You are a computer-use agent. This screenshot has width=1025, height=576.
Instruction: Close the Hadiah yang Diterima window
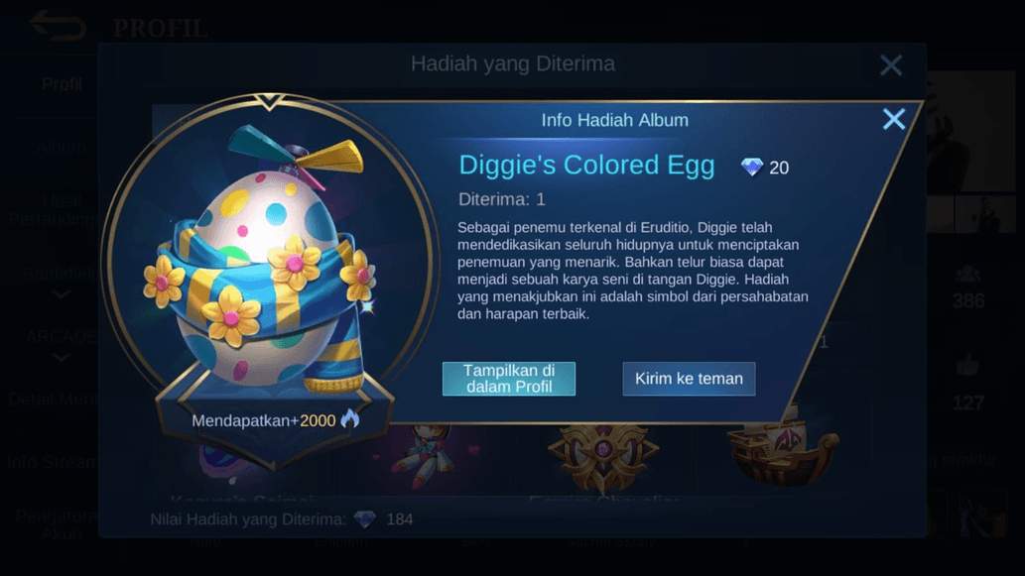(x=891, y=65)
